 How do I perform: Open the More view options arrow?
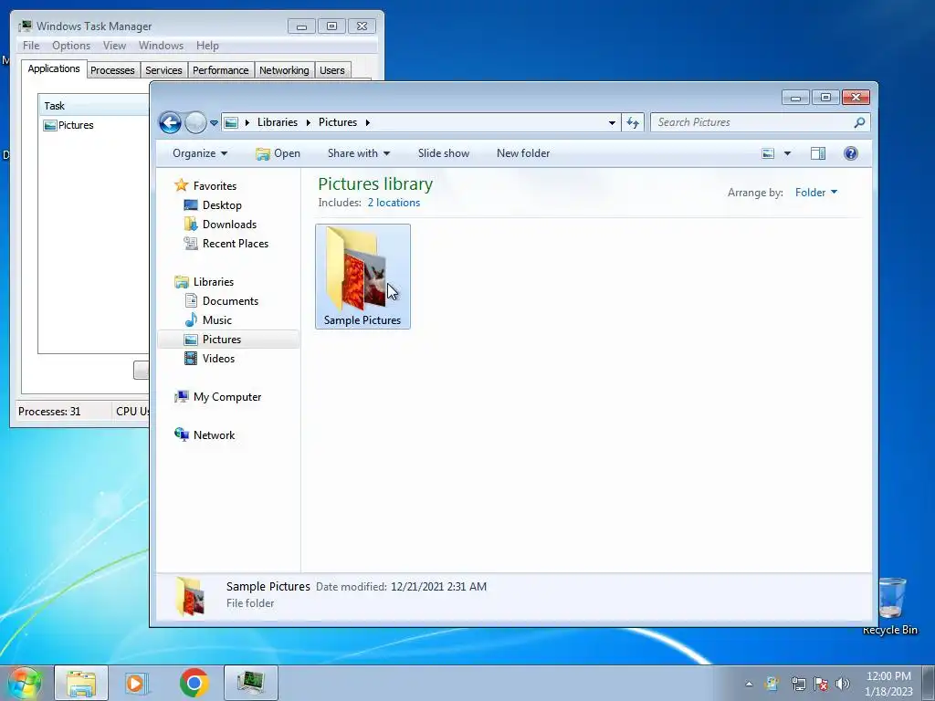pyautogui.click(x=787, y=153)
